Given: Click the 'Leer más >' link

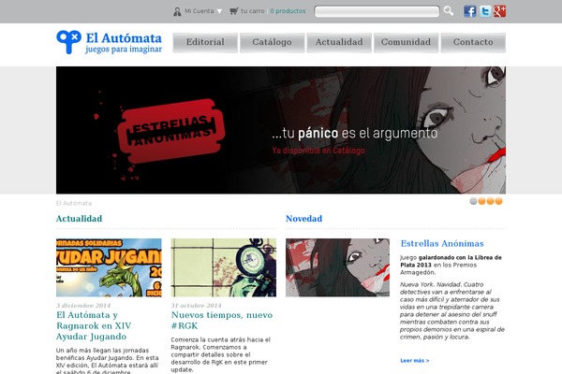Looking at the screenshot, I should 415,360.
